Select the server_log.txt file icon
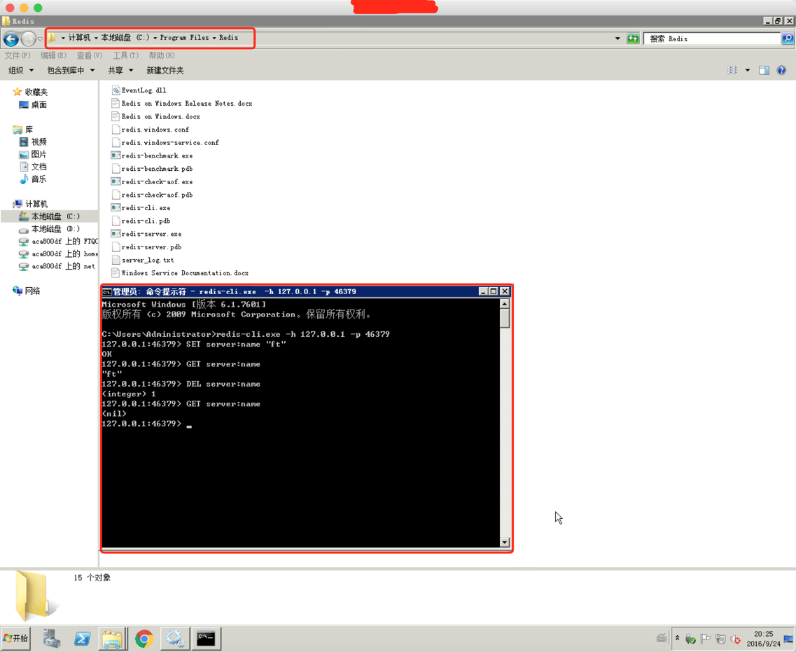796x652 pixels. 116,260
